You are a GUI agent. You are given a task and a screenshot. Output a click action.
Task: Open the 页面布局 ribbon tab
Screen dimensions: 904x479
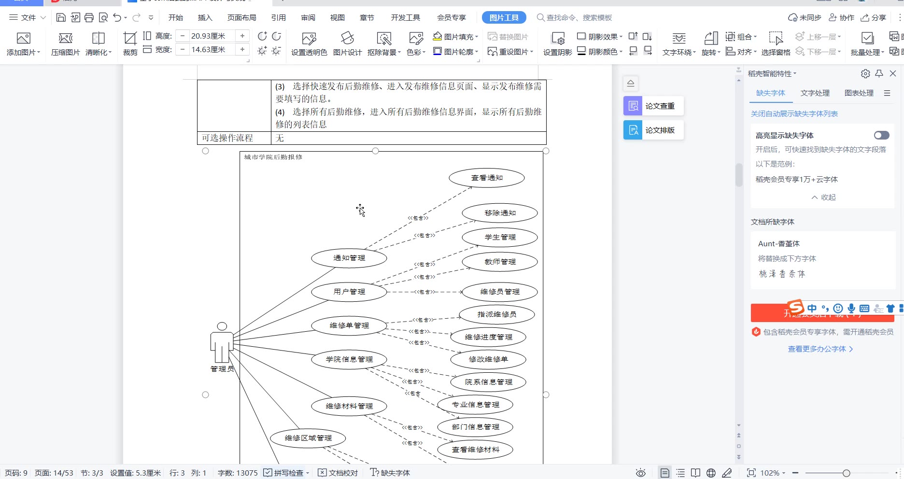(x=241, y=18)
